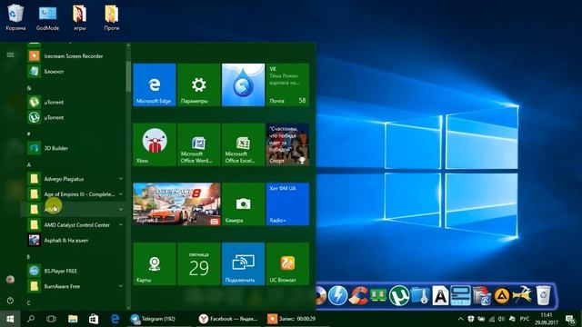Launch the Daemon Tools lightning dock icon
The width and height of the screenshot is (582, 327).
pyautogui.click(x=337, y=296)
